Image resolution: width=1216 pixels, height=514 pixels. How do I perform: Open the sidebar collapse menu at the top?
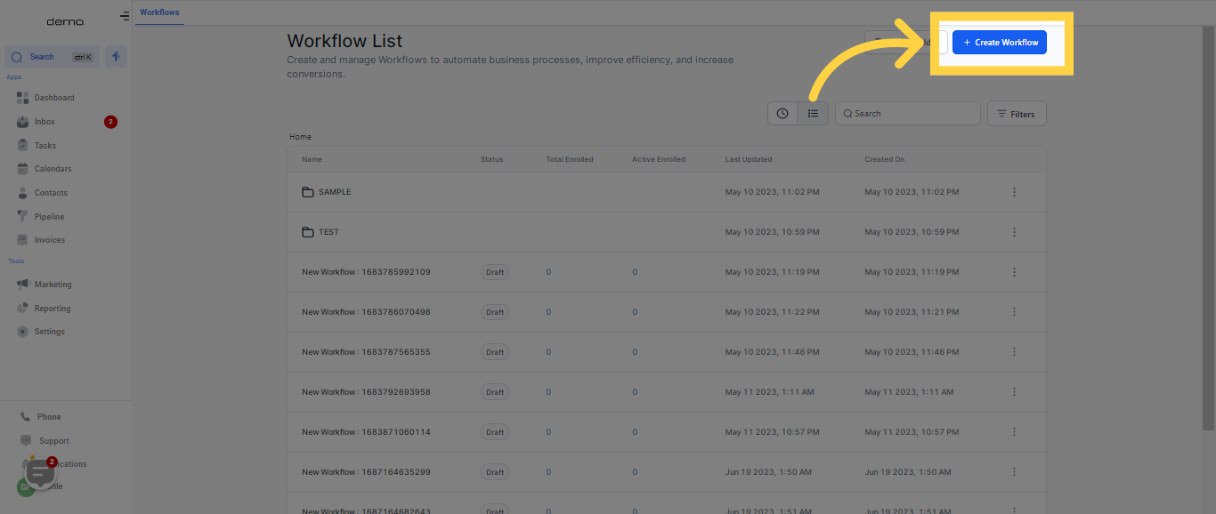123,15
